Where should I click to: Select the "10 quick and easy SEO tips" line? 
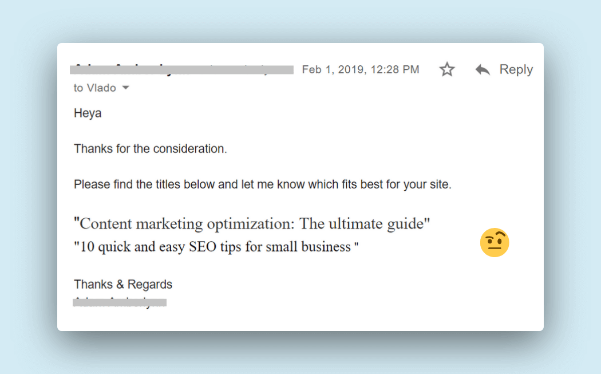pos(216,247)
